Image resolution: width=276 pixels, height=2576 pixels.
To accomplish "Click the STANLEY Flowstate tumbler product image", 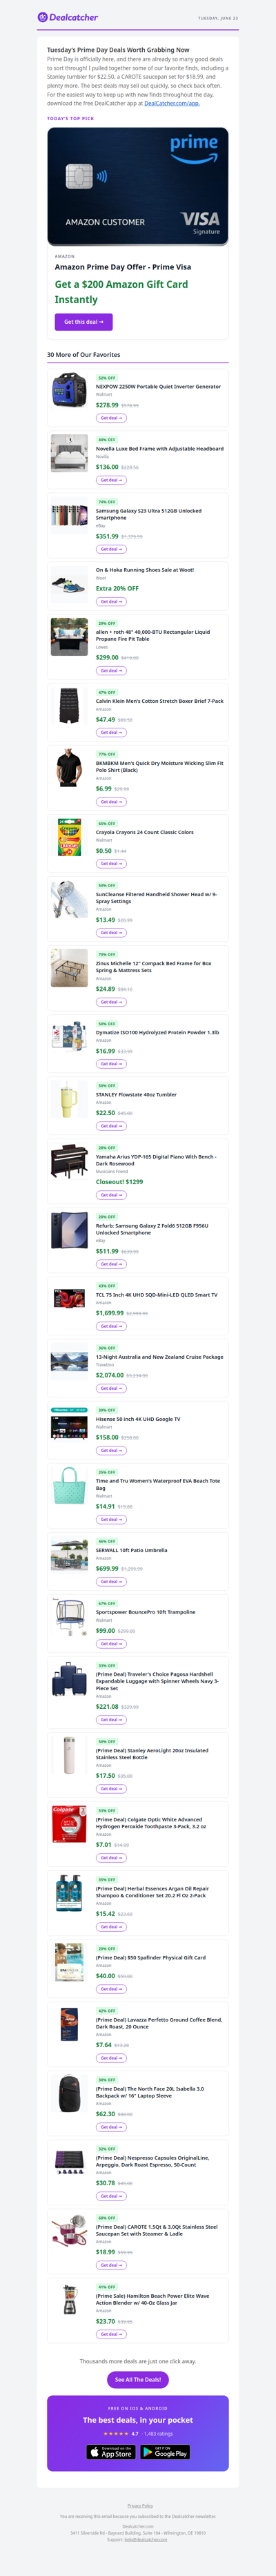I will (x=69, y=1100).
